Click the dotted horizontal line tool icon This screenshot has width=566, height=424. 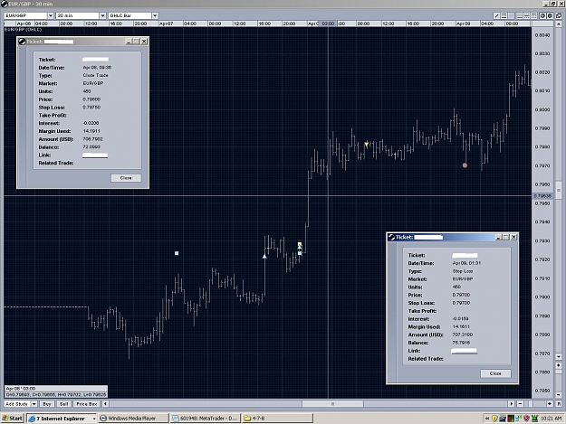(x=504, y=15)
